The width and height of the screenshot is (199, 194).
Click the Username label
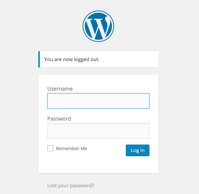point(60,89)
